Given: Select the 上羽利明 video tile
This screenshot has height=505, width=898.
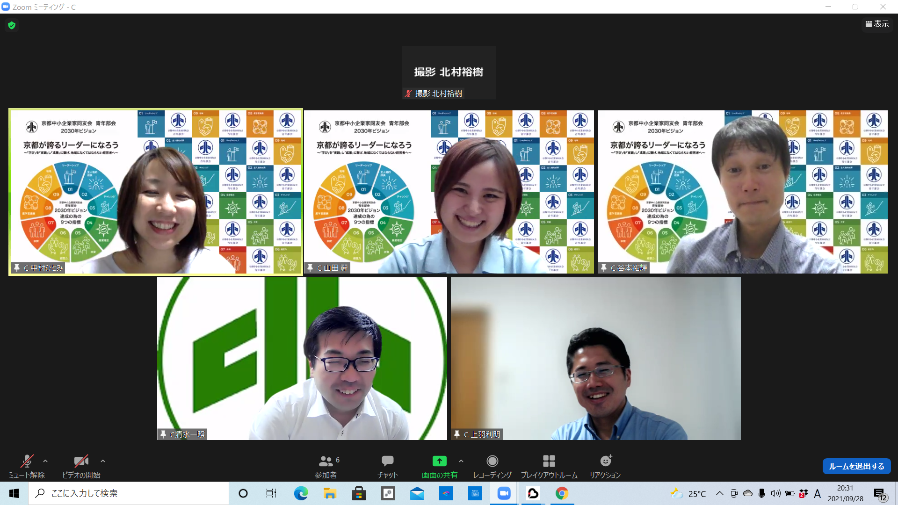Looking at the screenshot, I should (596, 359).
